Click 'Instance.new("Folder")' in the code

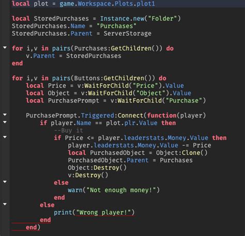(141, 19)
